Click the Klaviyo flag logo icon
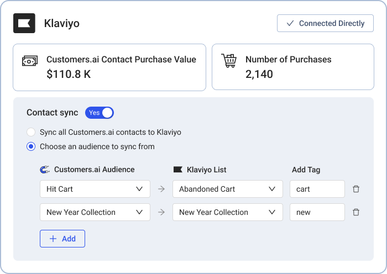The width and height of the screenshot is (387, 274). tap(24, 23)
